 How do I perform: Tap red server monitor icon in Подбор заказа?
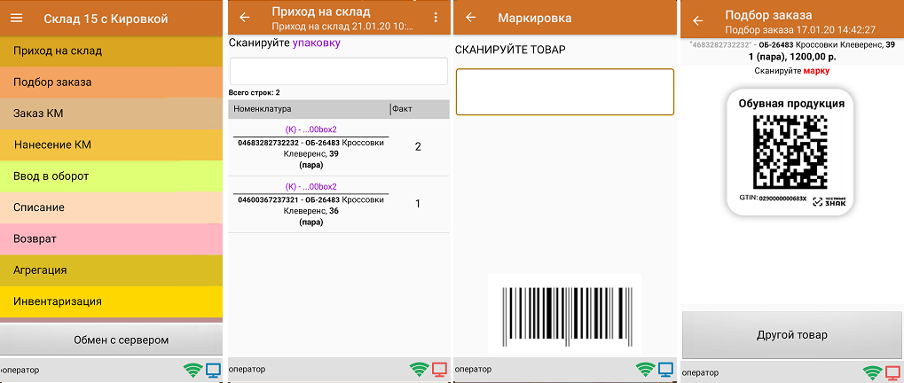892,372
